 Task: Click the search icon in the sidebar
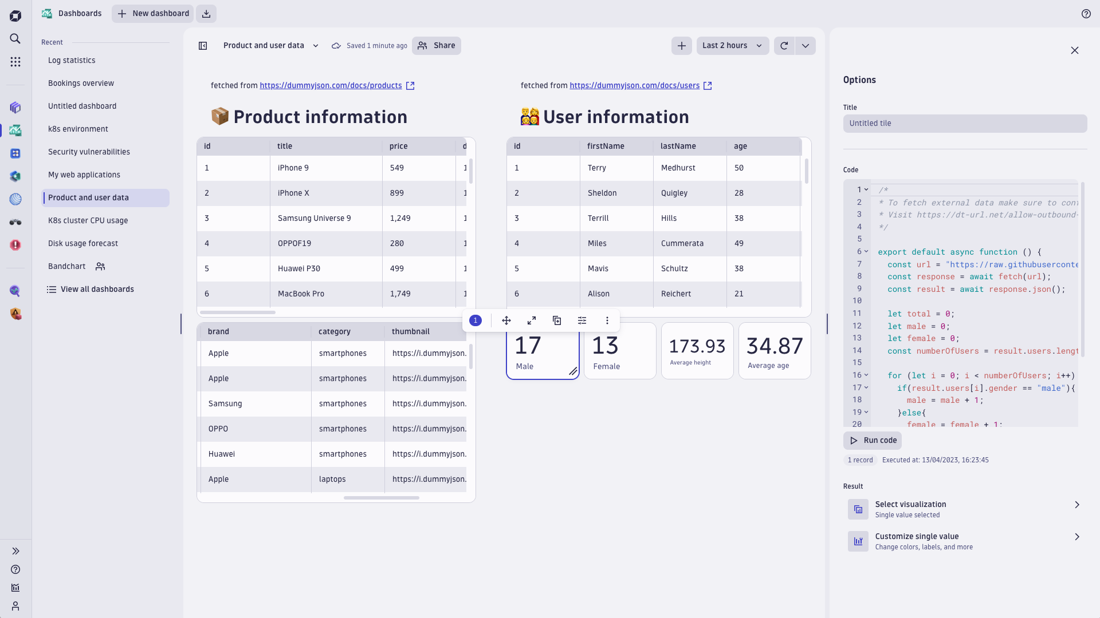[15, 38]
